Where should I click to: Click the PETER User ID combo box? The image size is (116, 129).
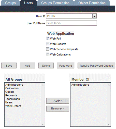point(71,16)
